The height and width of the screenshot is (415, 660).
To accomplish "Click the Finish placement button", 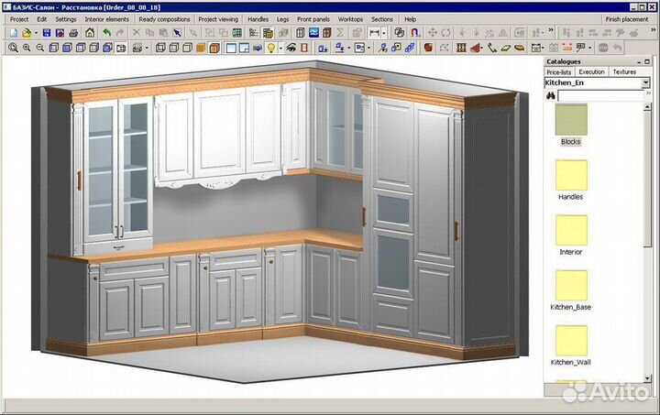I will tap(627, 18).
